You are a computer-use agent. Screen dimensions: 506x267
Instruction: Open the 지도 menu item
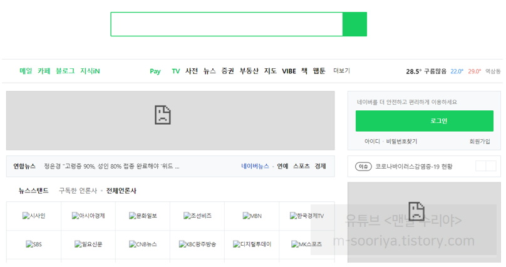tap(271, 71)
